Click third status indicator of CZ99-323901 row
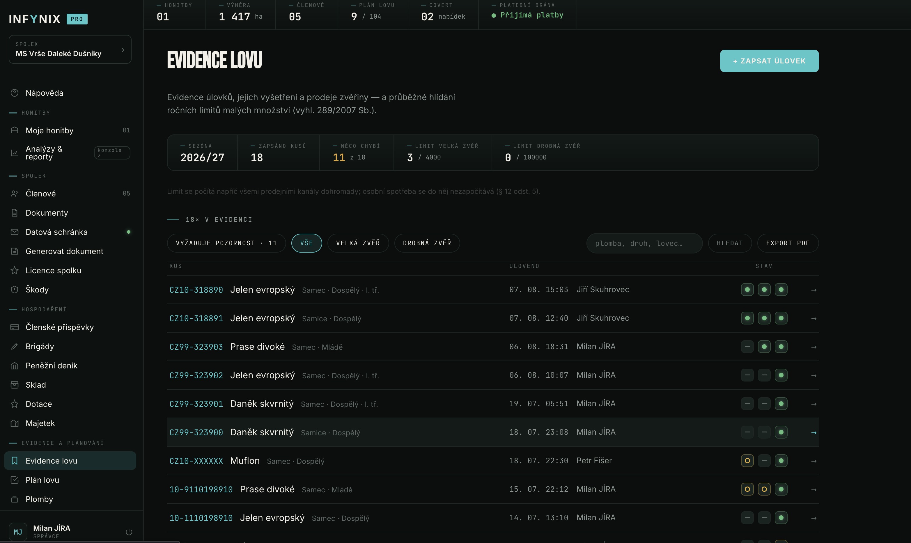Screen dimensions: 911x543 click(x=781, y=404)
